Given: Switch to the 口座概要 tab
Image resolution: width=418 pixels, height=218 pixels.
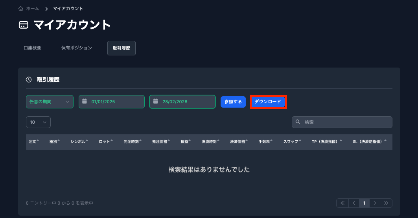Looking at the screenshot, I should coord(32,48).
